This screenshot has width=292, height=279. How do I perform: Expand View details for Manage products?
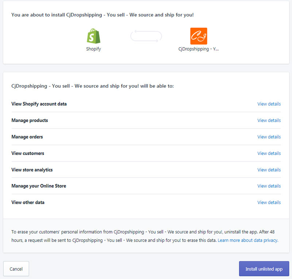269,121
